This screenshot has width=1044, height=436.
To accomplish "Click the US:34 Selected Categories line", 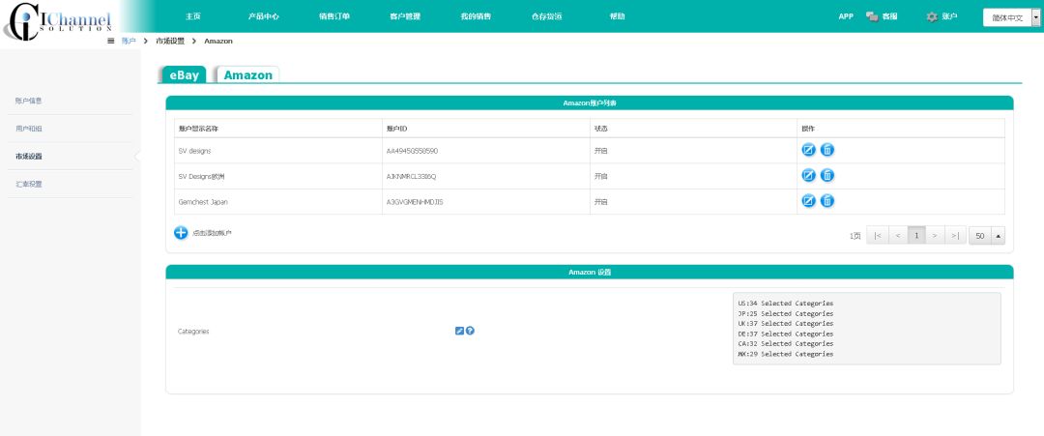I will pos(786,304).
